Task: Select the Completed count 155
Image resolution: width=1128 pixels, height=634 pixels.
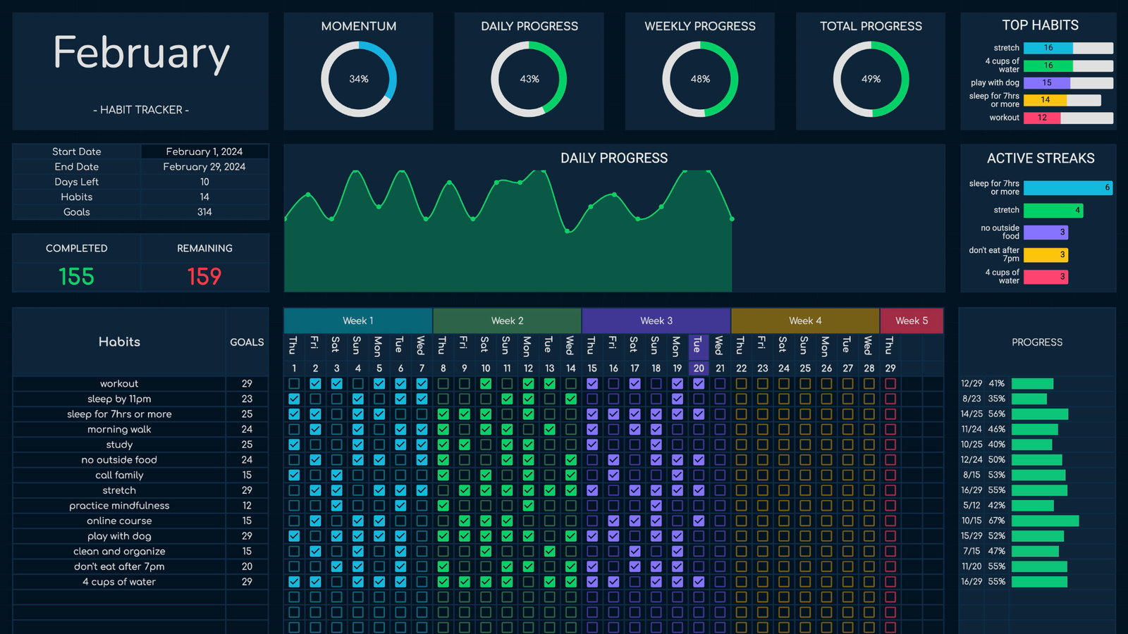Action: (76, 276)
